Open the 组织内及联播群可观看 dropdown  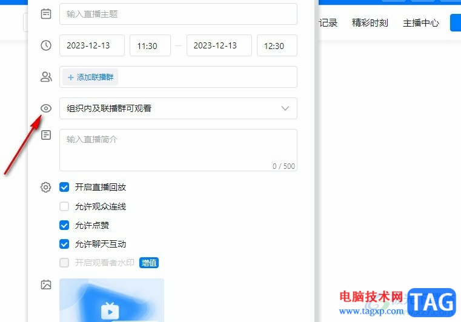(178, 108)
